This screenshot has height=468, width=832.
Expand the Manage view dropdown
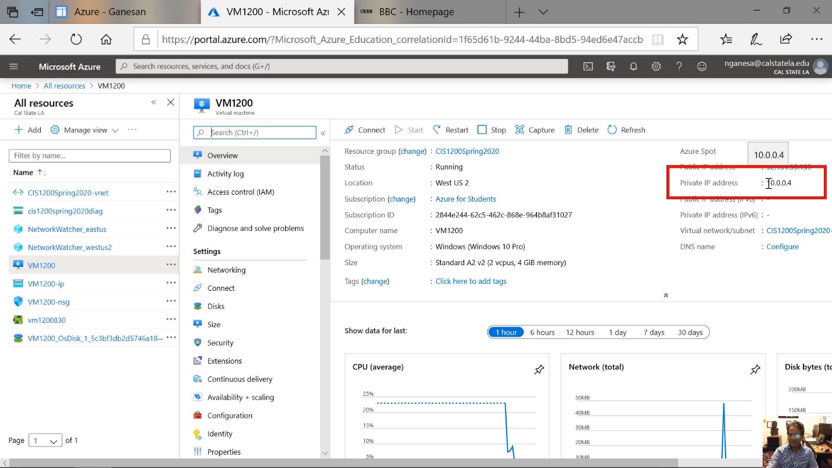click(x=85, y=130)
